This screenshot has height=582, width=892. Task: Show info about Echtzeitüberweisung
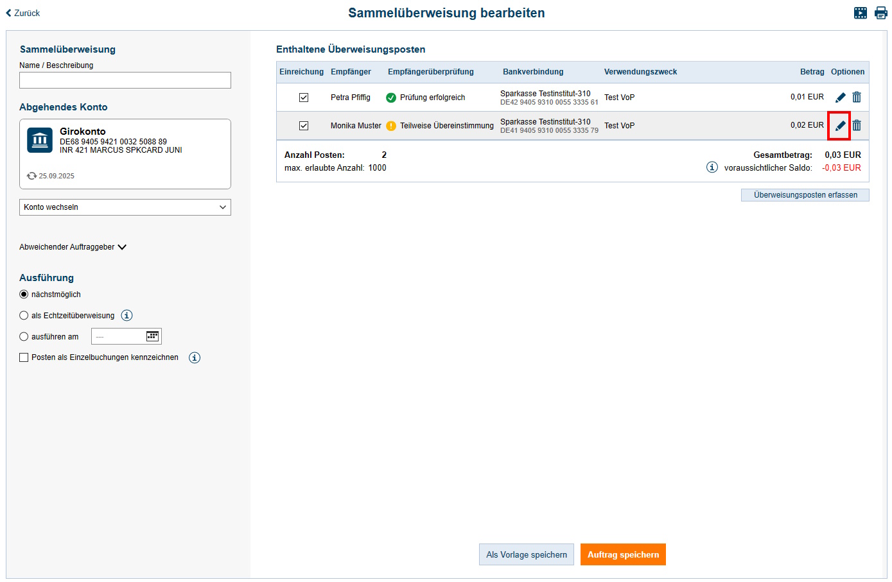127,316
